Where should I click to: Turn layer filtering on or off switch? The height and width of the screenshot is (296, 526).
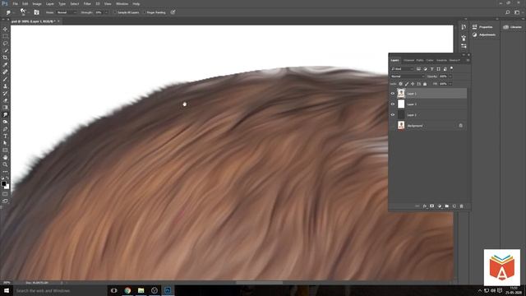(451, 68)
